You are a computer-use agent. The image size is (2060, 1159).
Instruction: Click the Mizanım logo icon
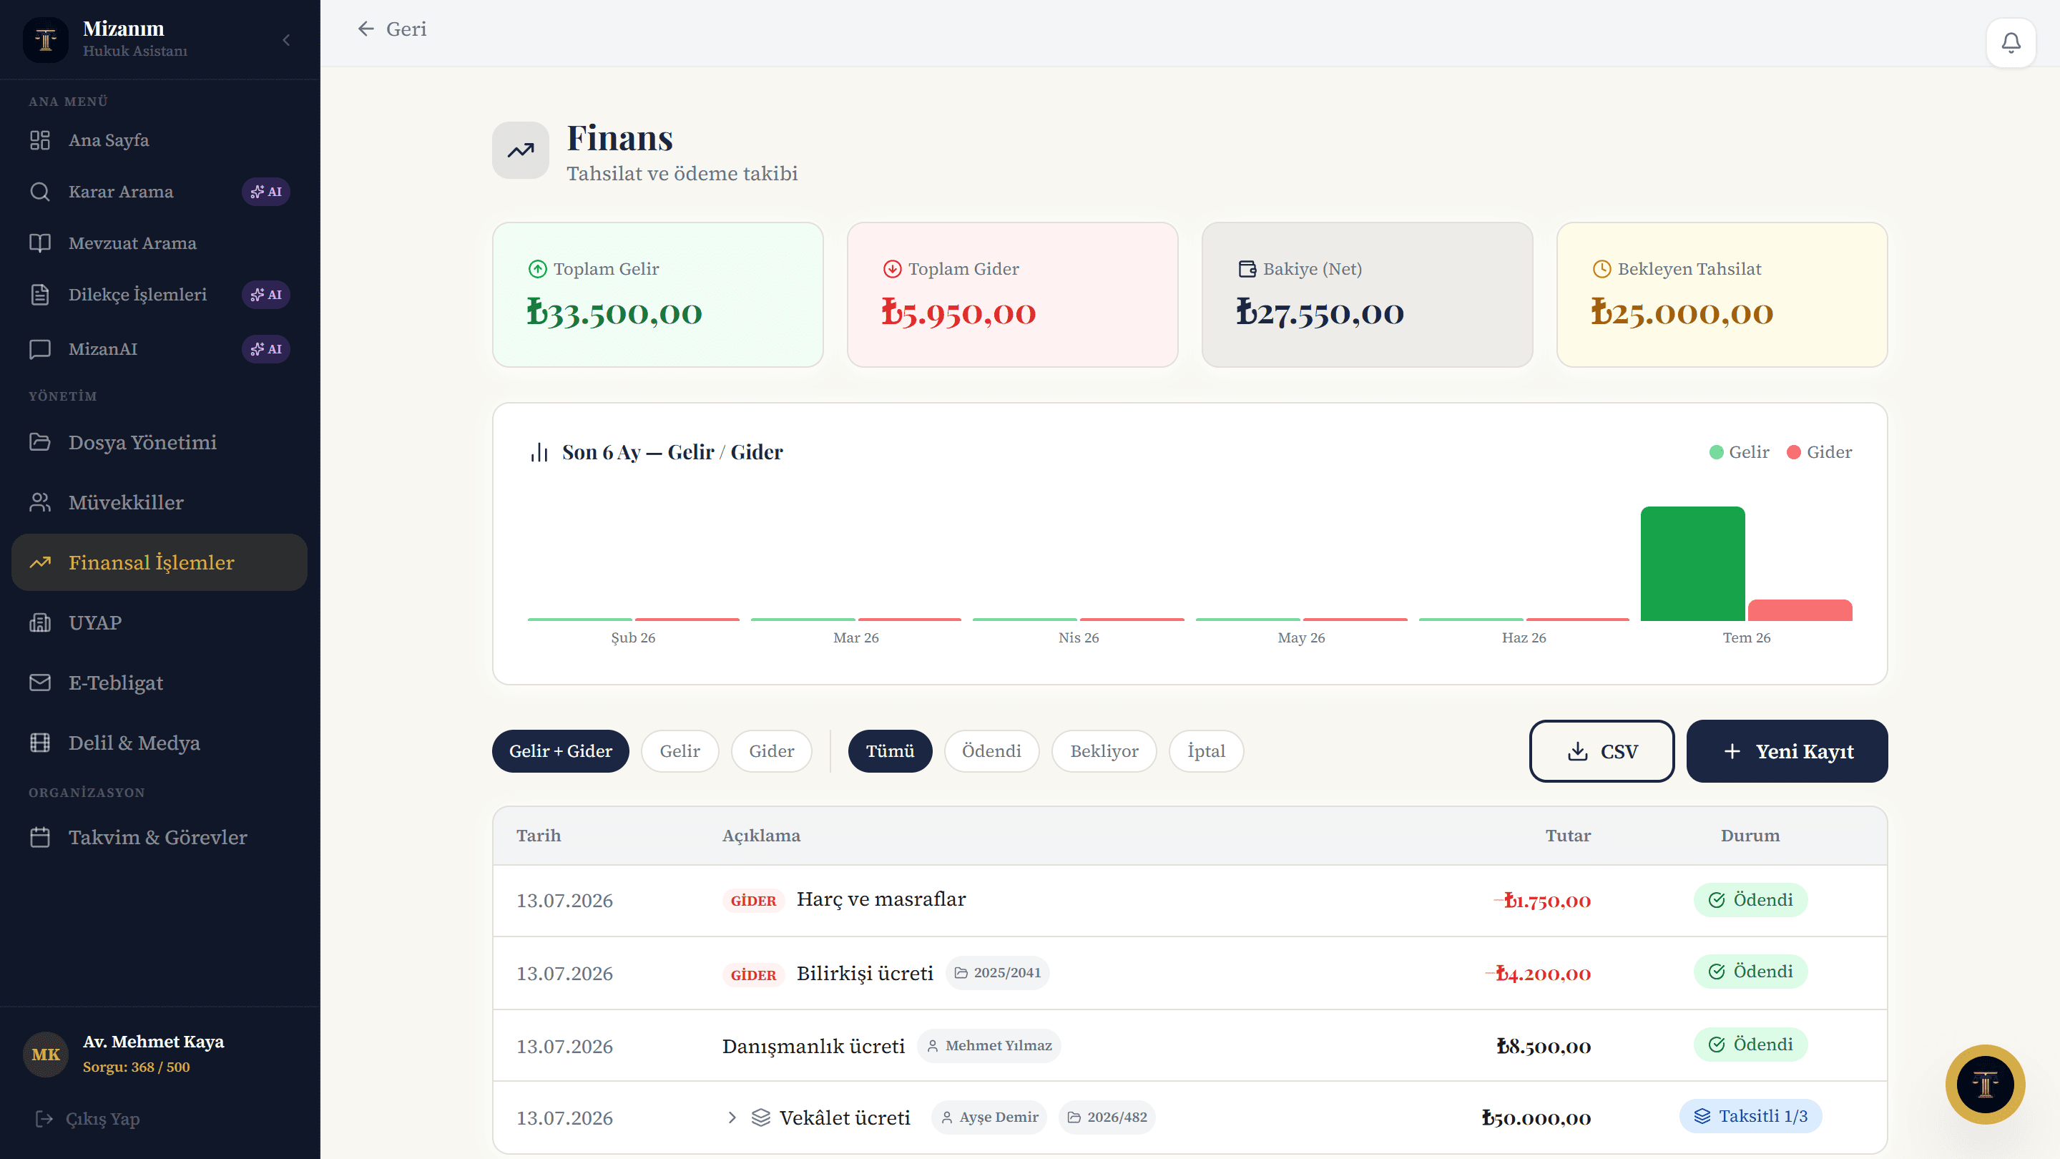[46, 39]
